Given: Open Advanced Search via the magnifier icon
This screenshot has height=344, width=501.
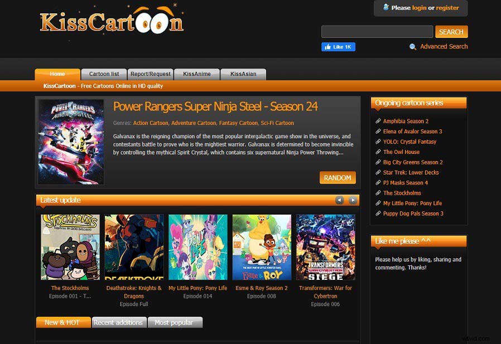Looking at the screenshot, I should click(x=412, y=46).
